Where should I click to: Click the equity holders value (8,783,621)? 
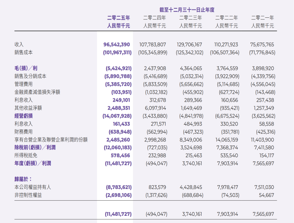[x=119, y=187]
